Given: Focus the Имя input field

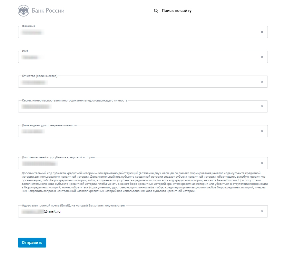Looking at the screenshot, I should click(143, 57).
